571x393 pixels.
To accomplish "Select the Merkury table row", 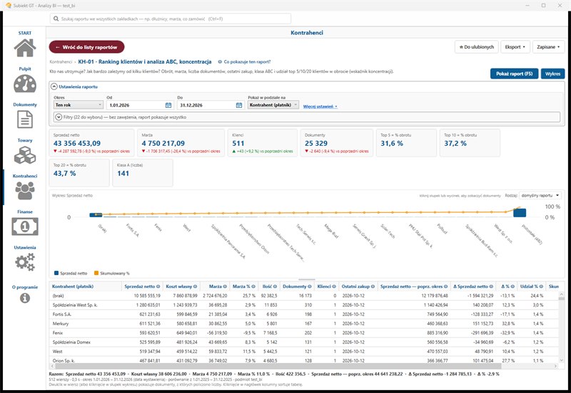I will [304, 324].
